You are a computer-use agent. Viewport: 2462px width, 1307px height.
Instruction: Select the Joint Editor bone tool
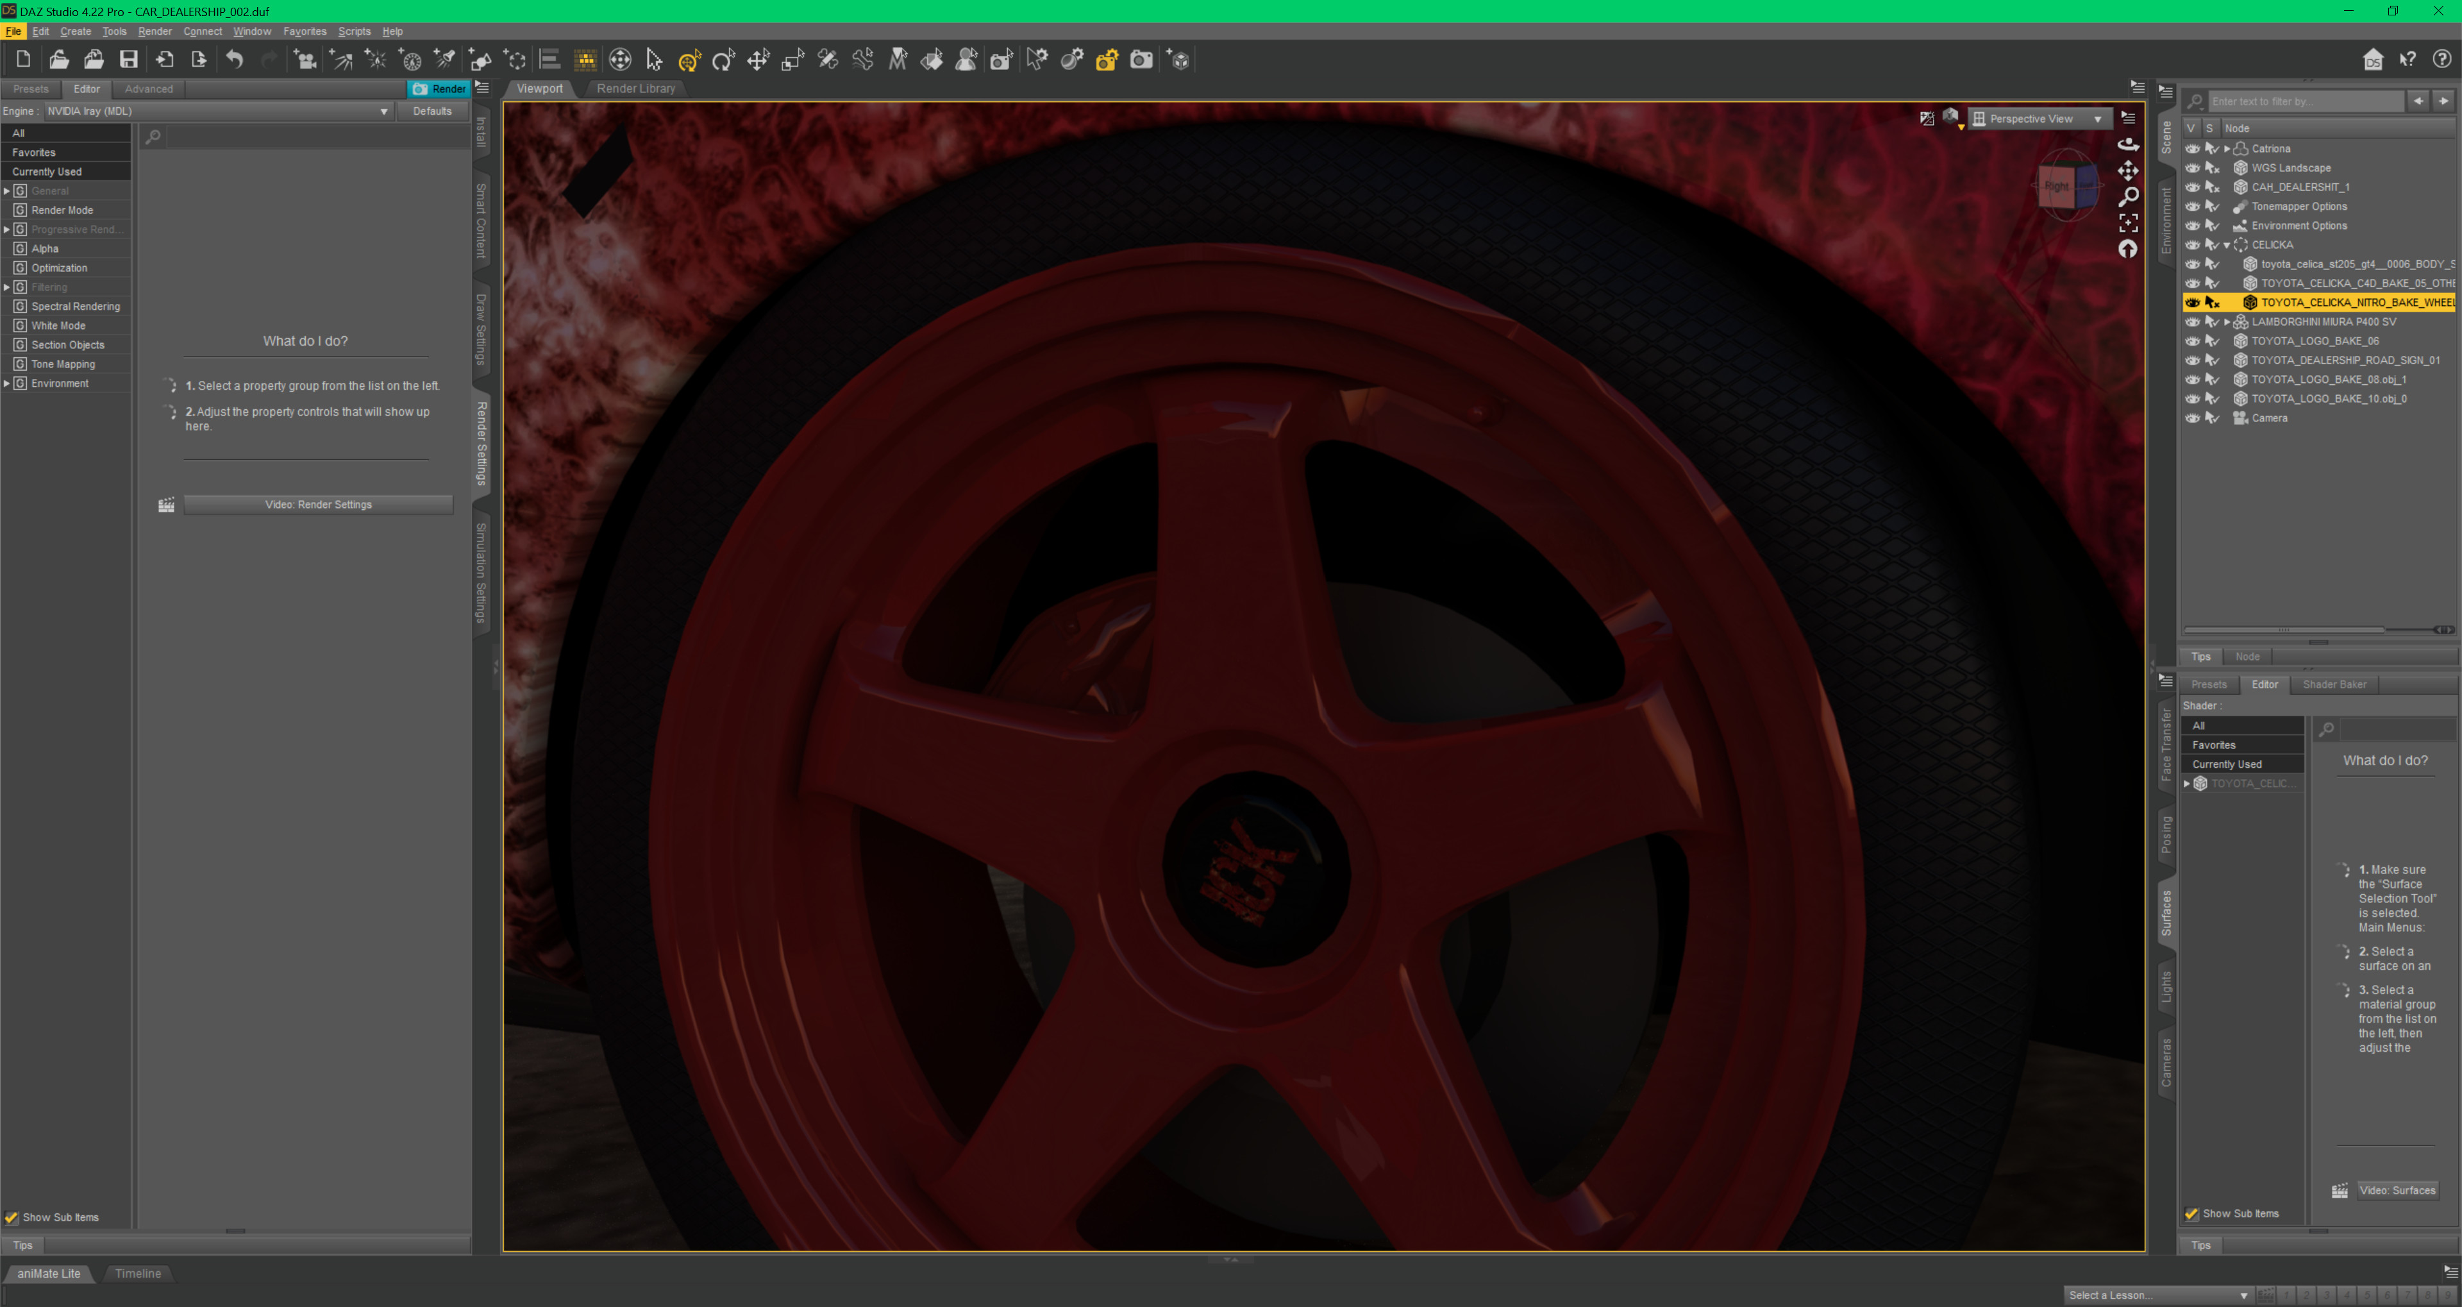click(828, 59)
